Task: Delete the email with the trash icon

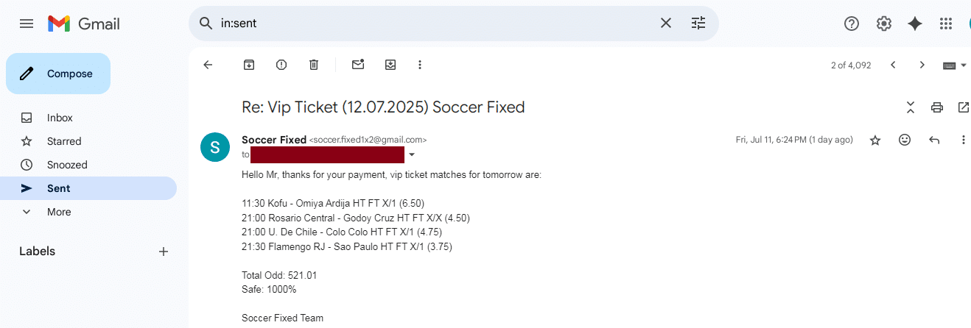Action: pos(314,65)
